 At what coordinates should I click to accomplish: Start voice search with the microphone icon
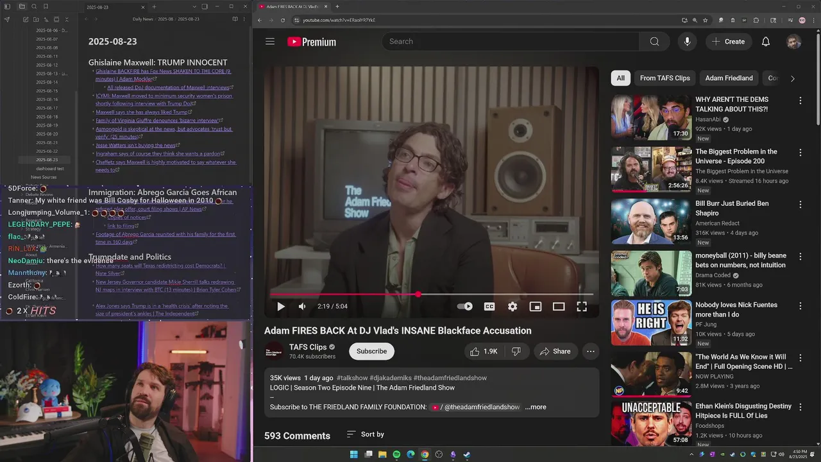pyautogui.click(x=687, y=42)
